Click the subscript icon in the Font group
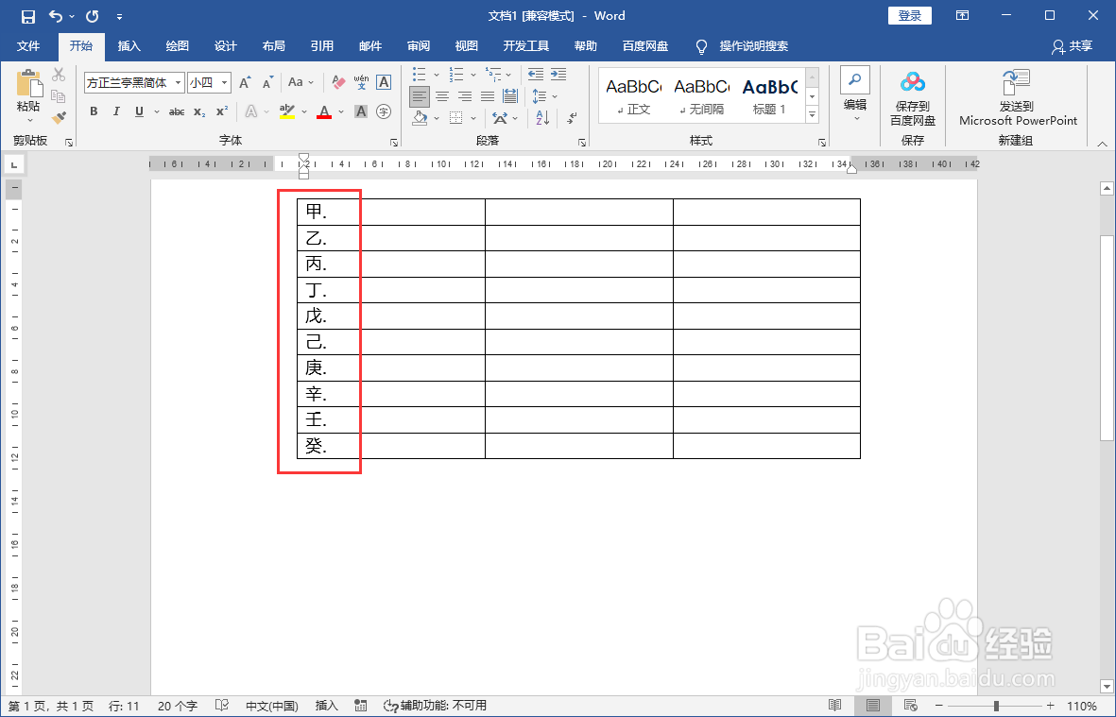The image size is (1116, 717). coord(197,111)
